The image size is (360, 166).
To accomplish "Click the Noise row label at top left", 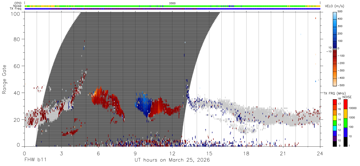I will [x=17, y=6].
